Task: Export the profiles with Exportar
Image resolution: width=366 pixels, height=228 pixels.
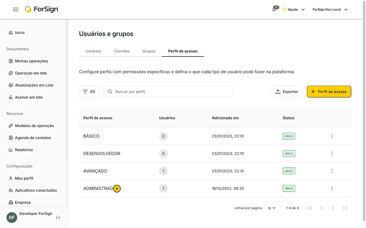Action: tap(287, 92)
